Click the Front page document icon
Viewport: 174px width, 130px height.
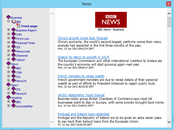coord(18,26)
